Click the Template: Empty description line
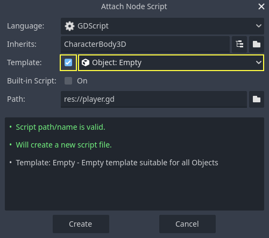This screenshot has width=269, height=238. click(x=117, y=163)
